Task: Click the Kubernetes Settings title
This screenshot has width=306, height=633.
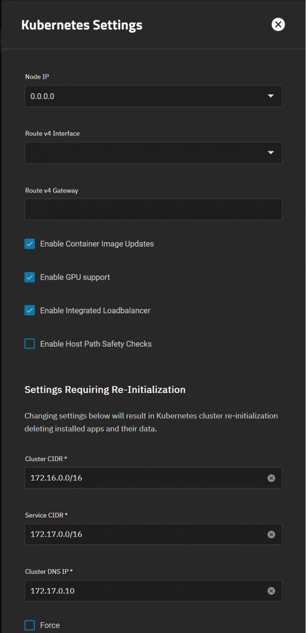Action: pos(82,25)
